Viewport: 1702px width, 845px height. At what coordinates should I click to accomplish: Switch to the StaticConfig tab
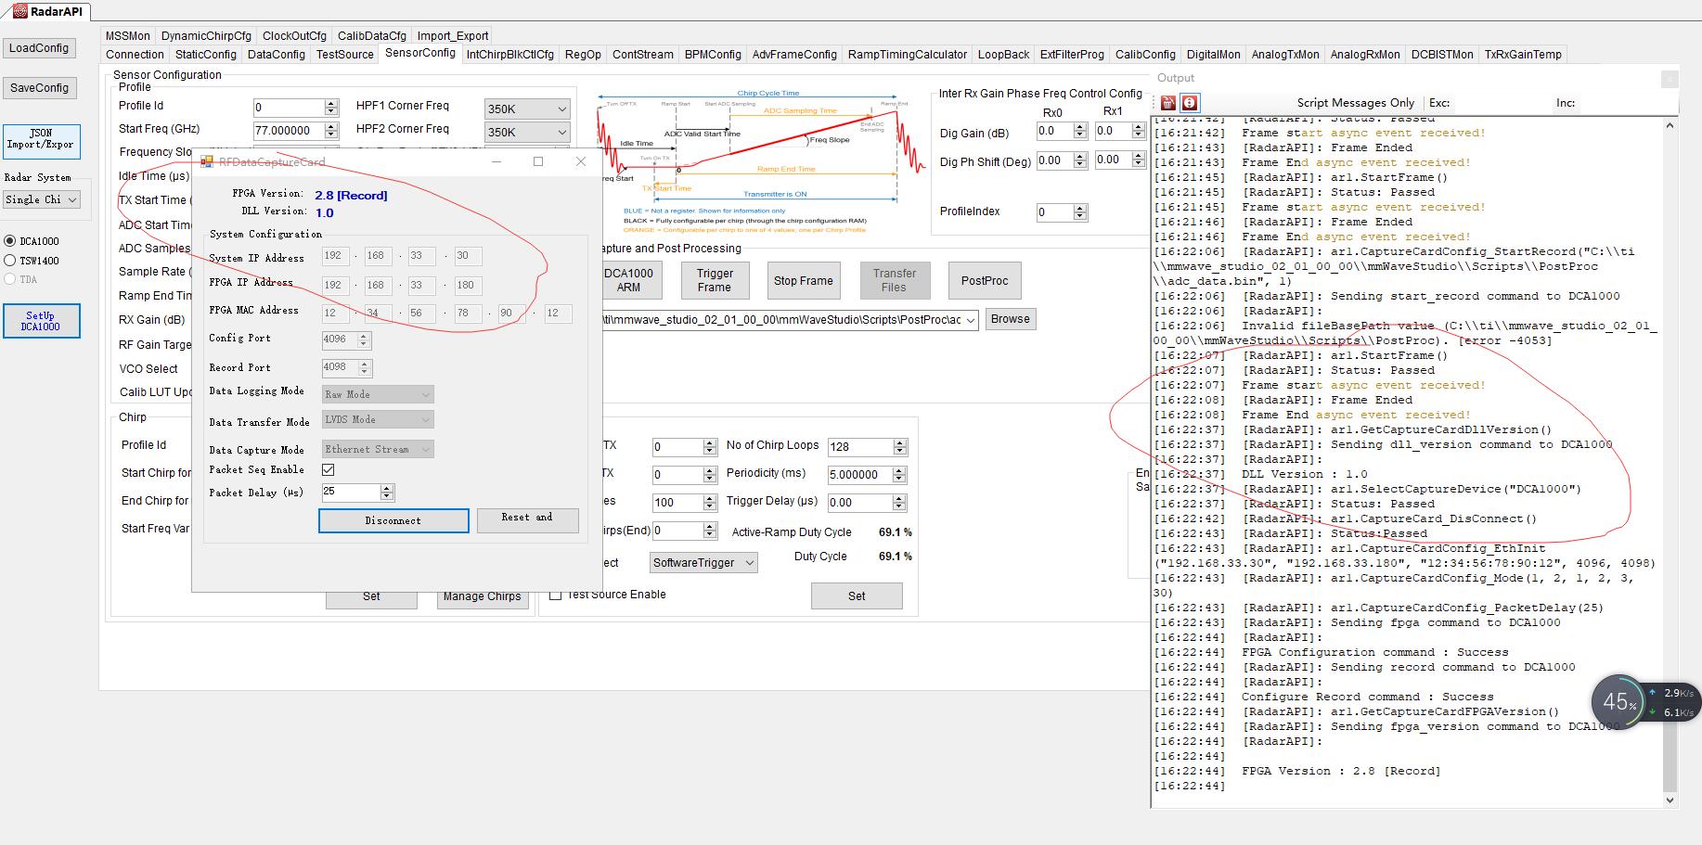[x=206, y=55]
